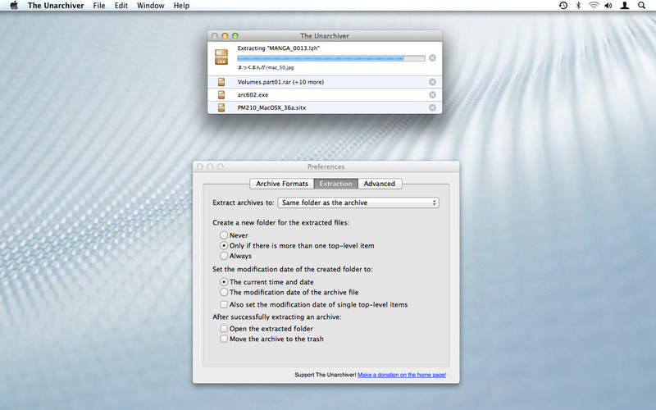Remove Volumes.part01.rar from the queue

point(432,82)
